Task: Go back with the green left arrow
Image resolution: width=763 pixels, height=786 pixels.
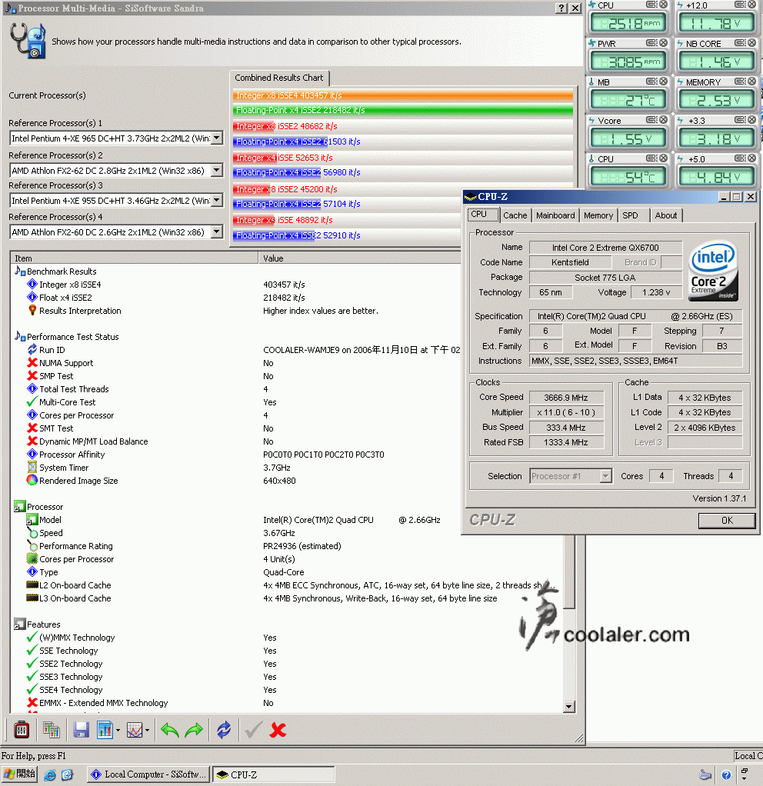Action: tap(170, 730)
